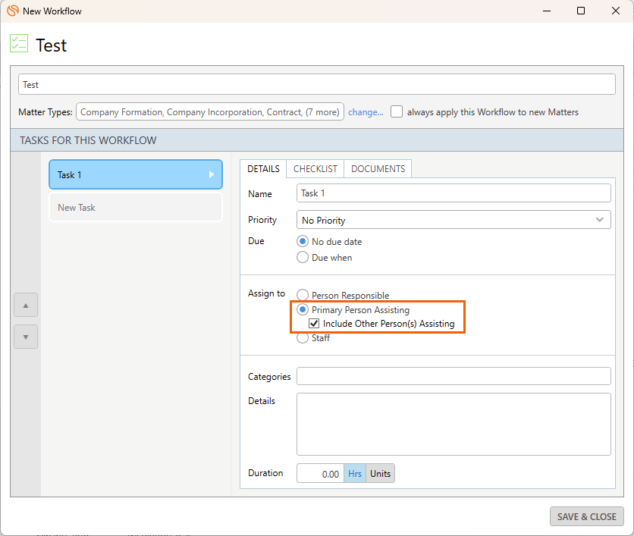Open the Priority dropdown
The image size is (634, 536).
pyautogui.click(x=454, y=220)
